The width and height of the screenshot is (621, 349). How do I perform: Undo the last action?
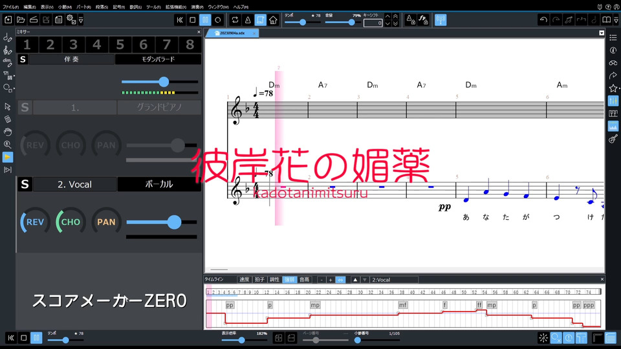[543, 19]
